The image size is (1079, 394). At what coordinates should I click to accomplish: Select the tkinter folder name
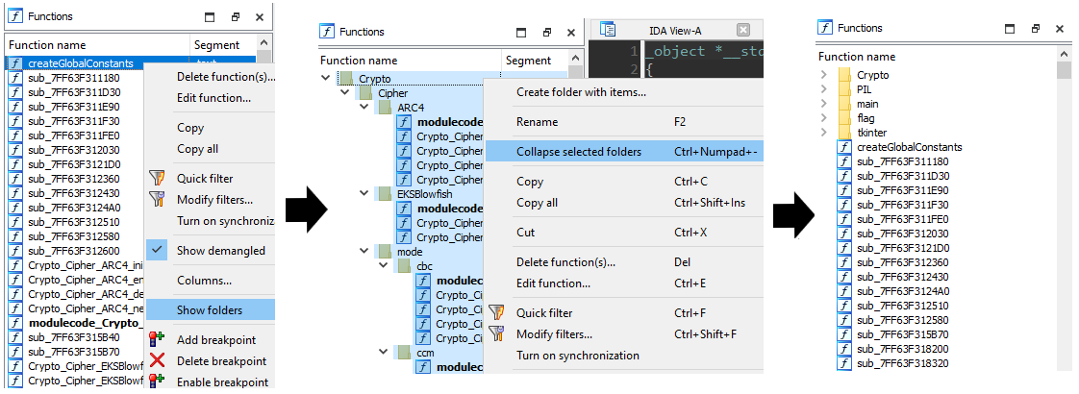pos(872,132)
